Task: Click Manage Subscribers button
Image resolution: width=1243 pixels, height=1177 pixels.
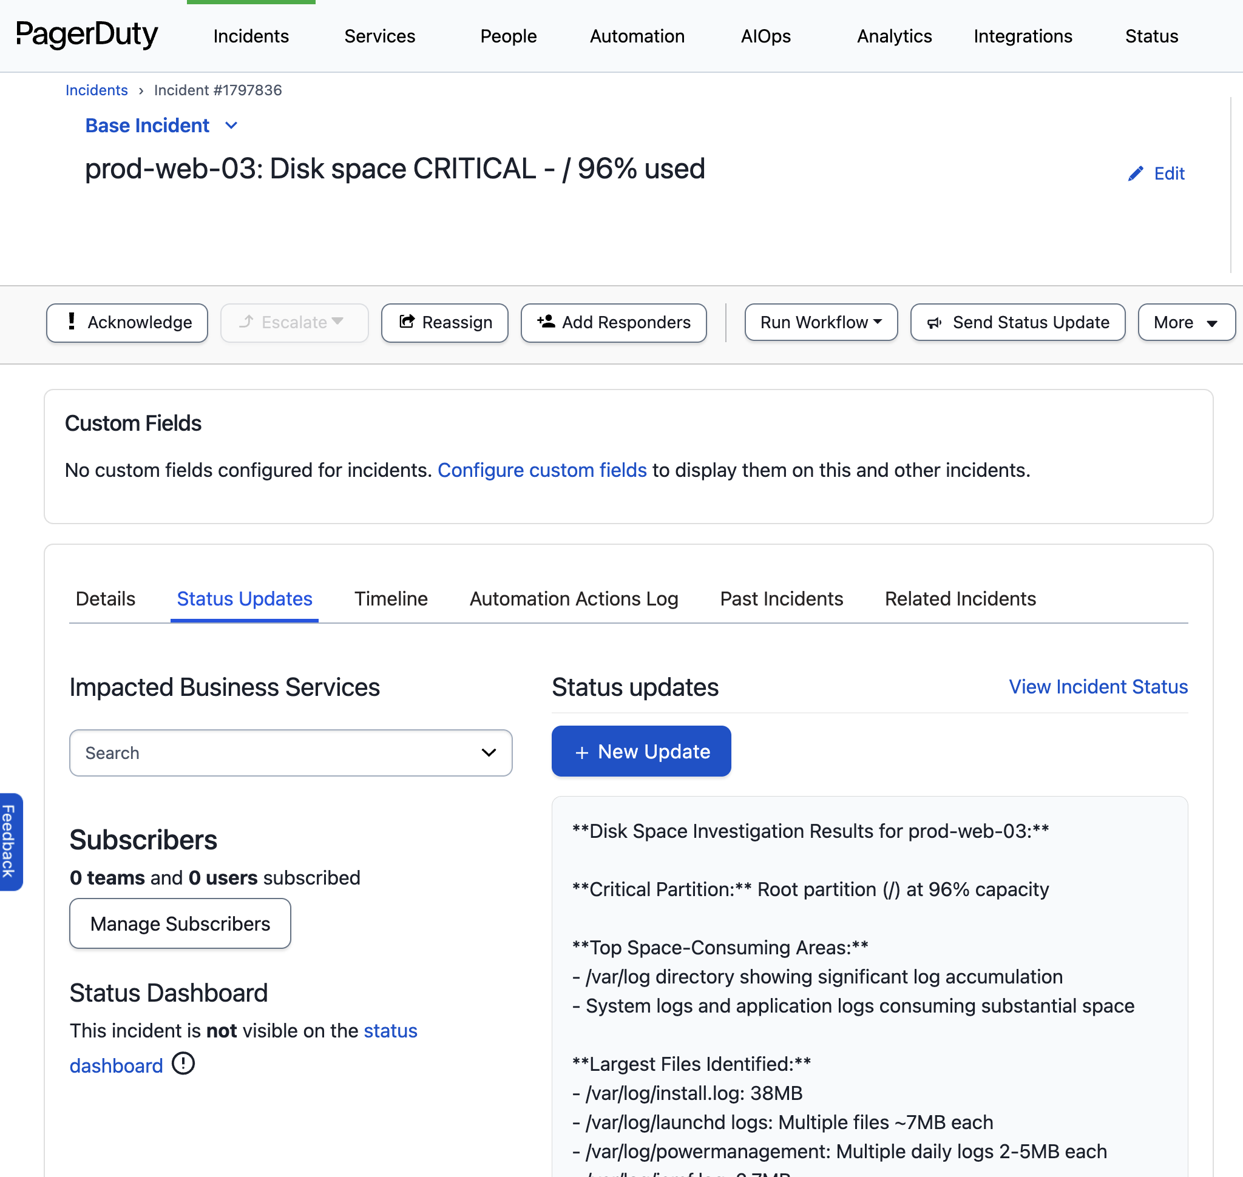Action: pos(180,923)
